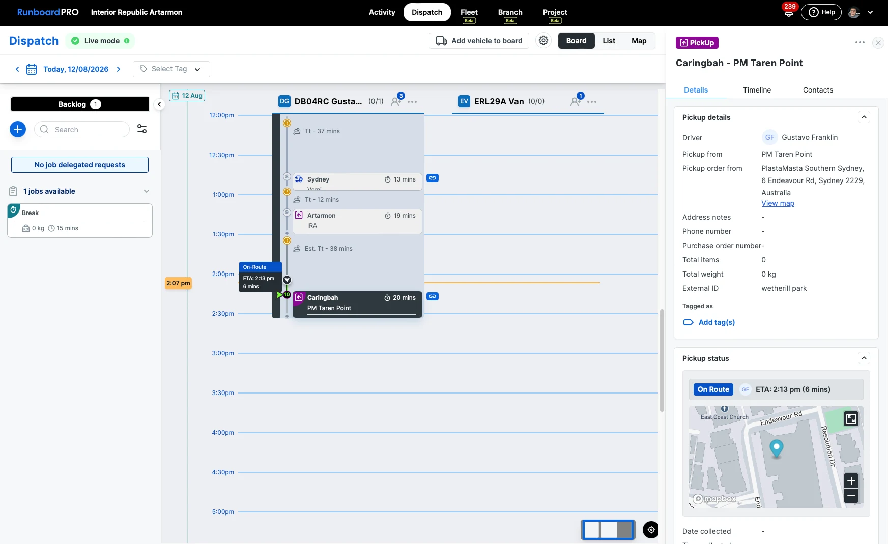Click the View map link

point(778,203)
